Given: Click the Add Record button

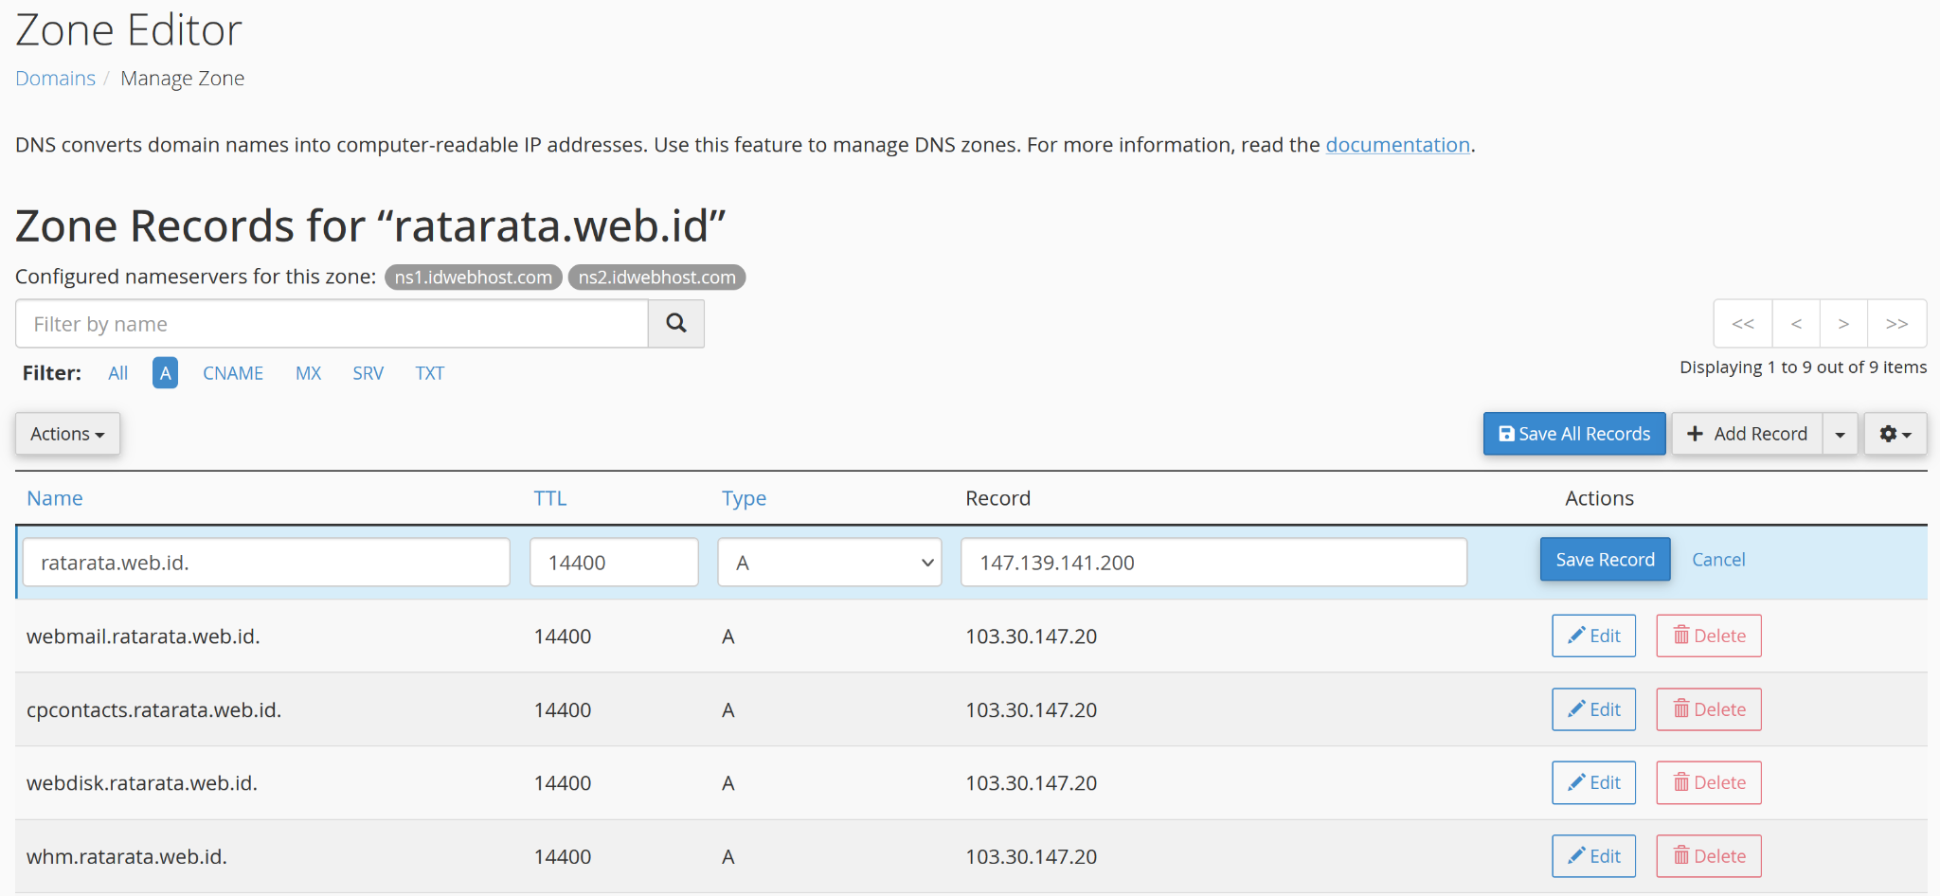Looking at the screenshot, I should 1748,434.
